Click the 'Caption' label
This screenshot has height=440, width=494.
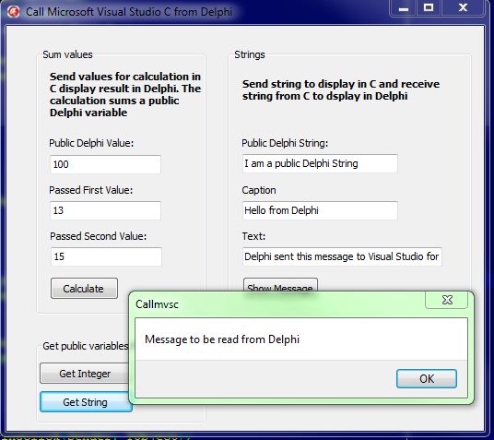[259, 190]
